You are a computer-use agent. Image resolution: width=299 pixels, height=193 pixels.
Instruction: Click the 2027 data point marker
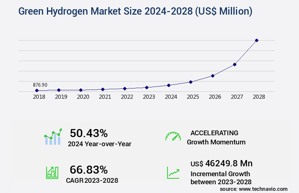click(x=235, y=64)
